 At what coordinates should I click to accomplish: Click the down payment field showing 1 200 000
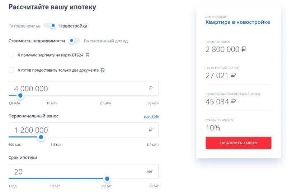point(79,130)
